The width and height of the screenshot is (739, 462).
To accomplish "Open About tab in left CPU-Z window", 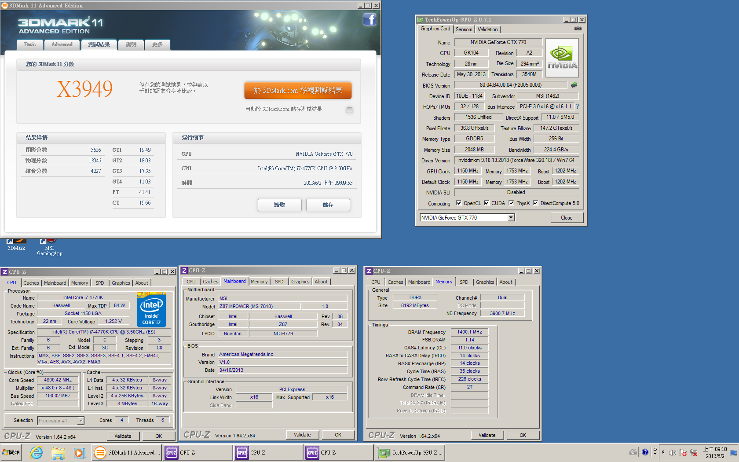I will (x=142, y=283).
